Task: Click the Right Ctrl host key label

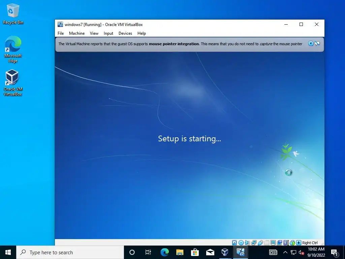Action: (x=310, y=243)
